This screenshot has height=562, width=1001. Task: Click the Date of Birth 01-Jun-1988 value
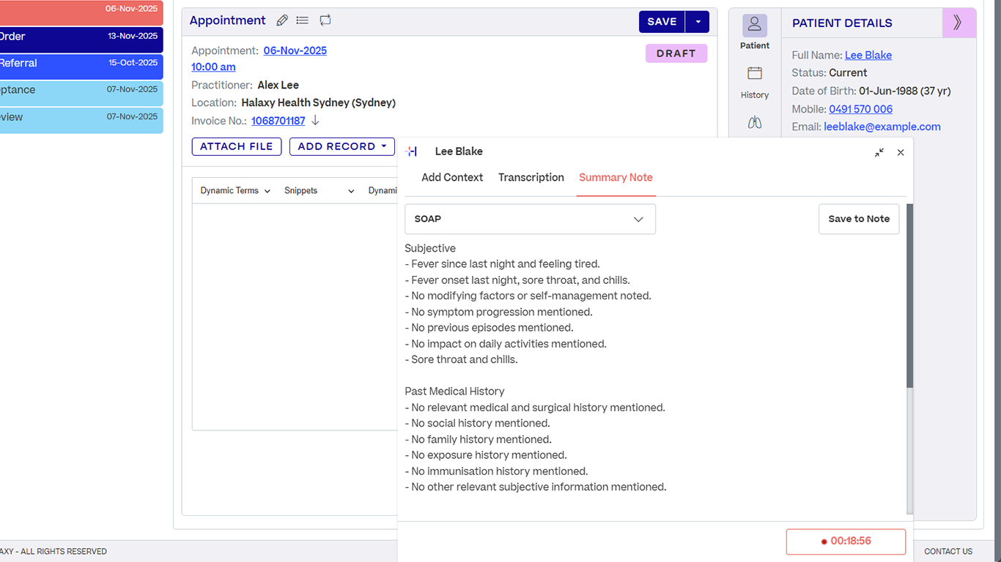[x=905, y=91]
